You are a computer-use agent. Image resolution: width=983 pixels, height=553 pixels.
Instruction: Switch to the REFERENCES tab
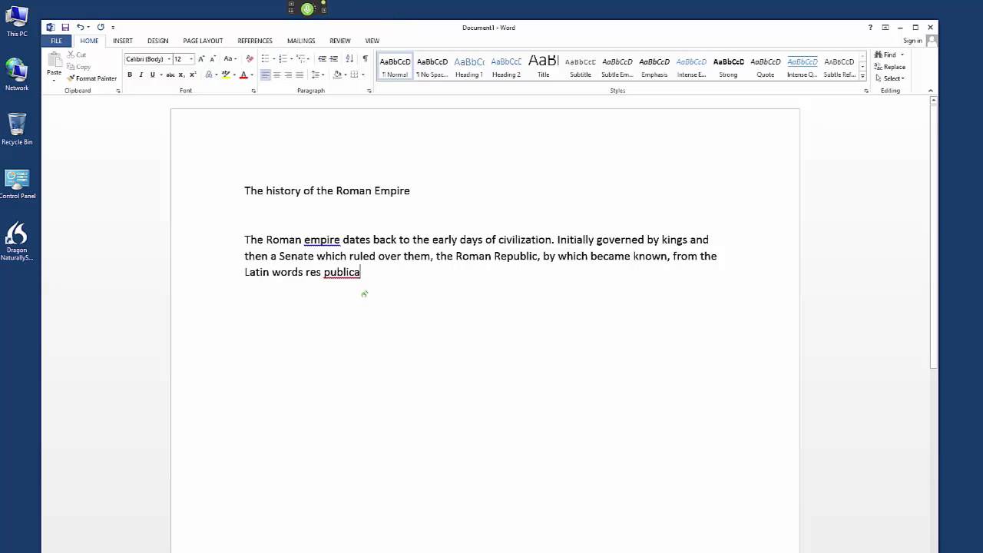[x=255, y=41]
